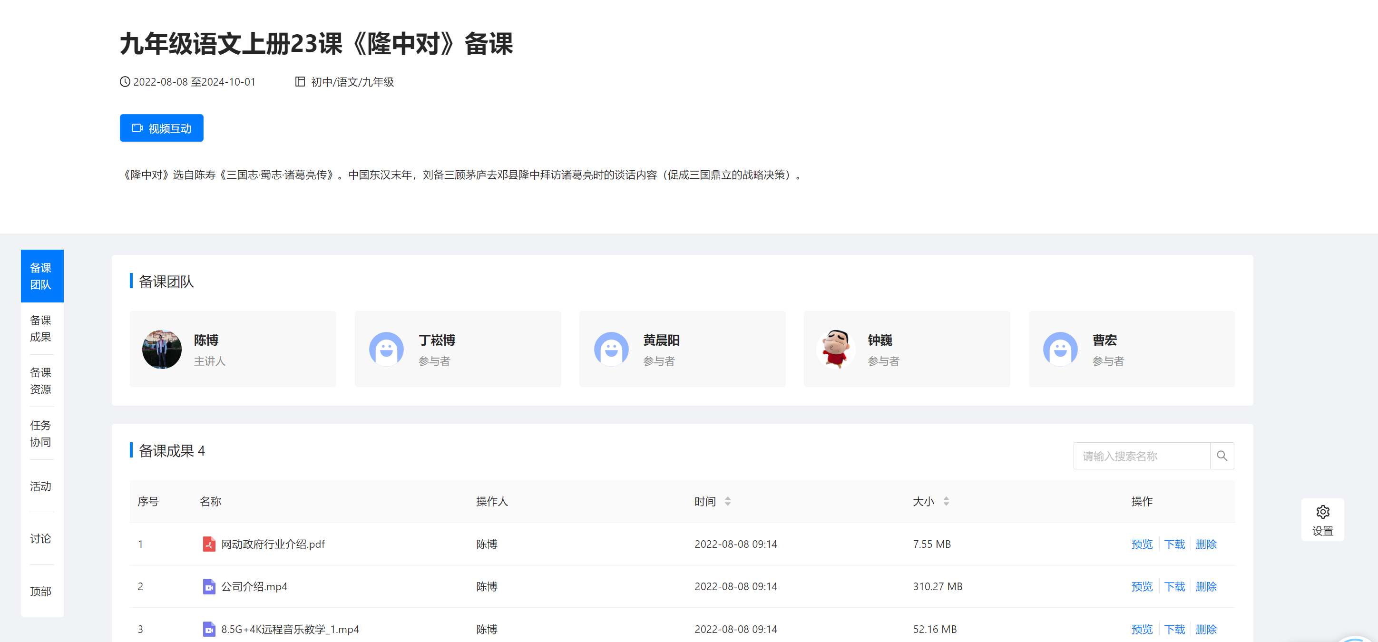
Task: Click 钟巍's cartoon avatar
Action: 836,350
